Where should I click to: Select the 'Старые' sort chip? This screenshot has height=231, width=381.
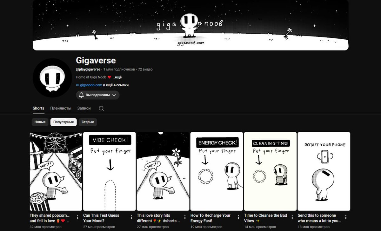click(x=88, y=122)
